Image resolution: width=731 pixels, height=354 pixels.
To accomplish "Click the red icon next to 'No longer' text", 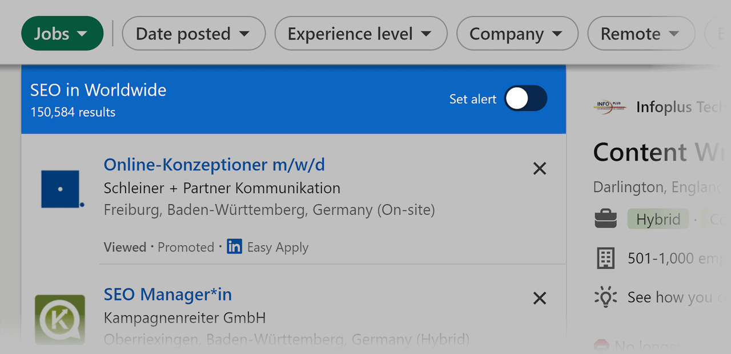I will pyautogui.click(x=601, y=345).
